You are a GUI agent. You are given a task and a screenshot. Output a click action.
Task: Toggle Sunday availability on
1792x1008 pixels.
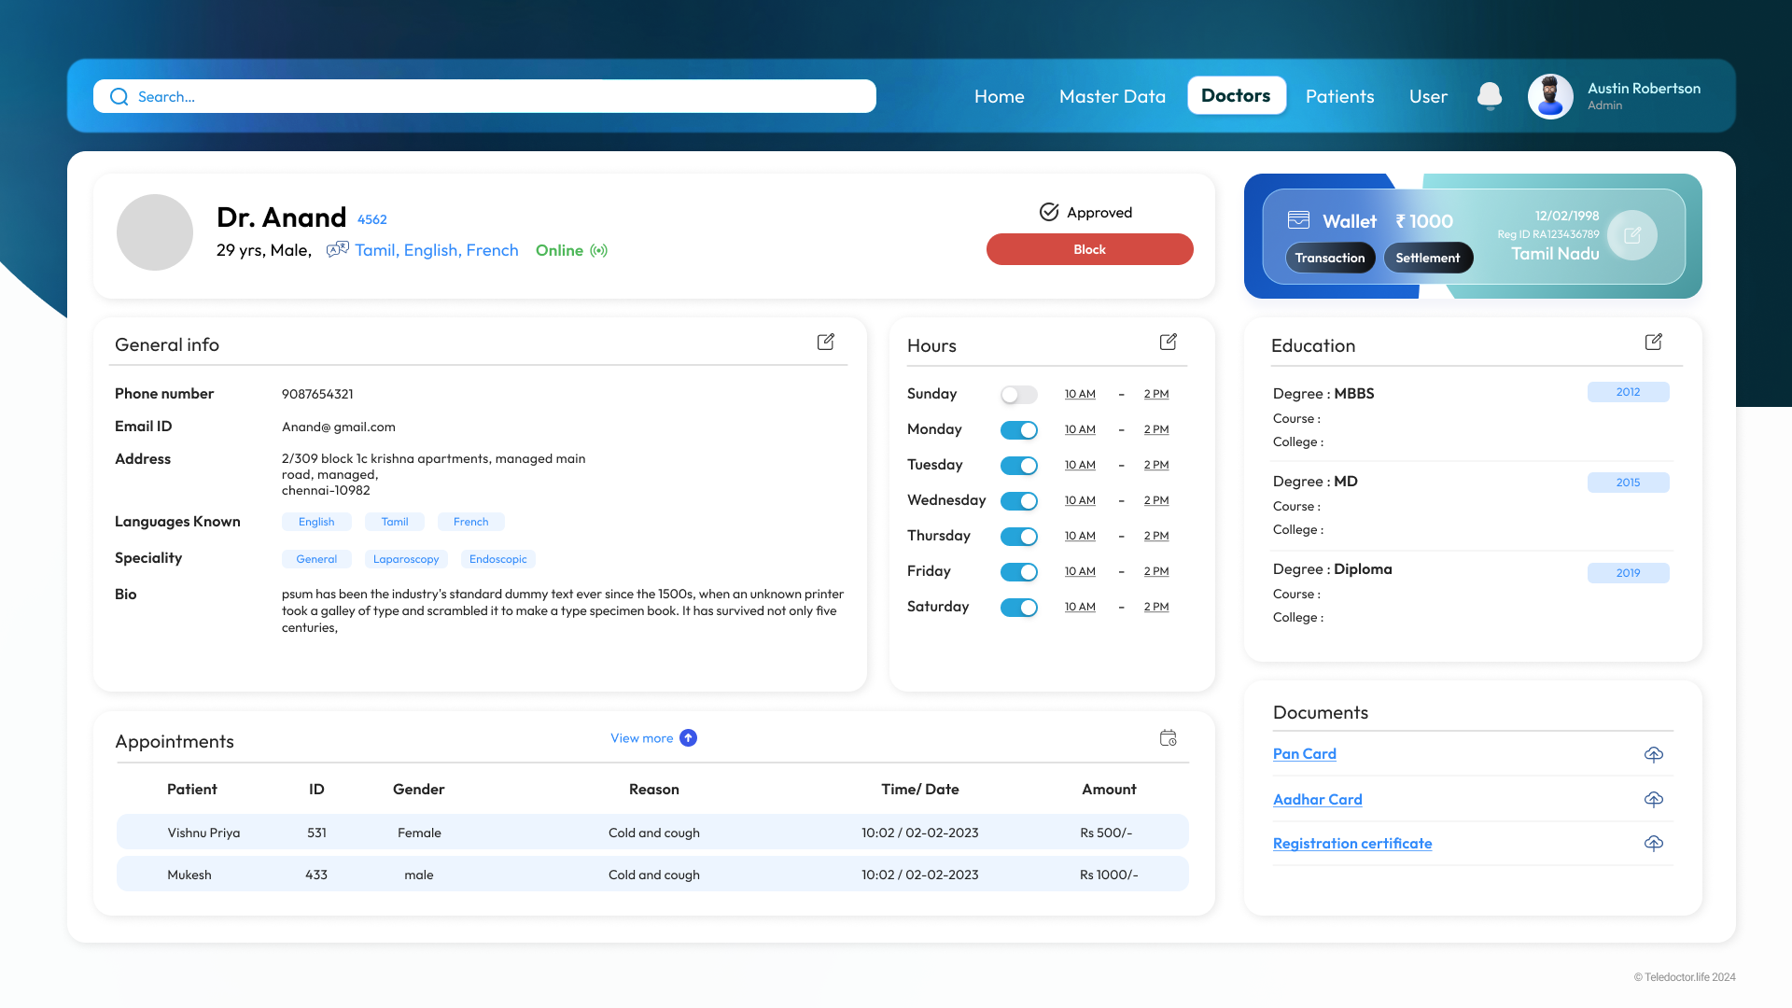(1018, 395)
